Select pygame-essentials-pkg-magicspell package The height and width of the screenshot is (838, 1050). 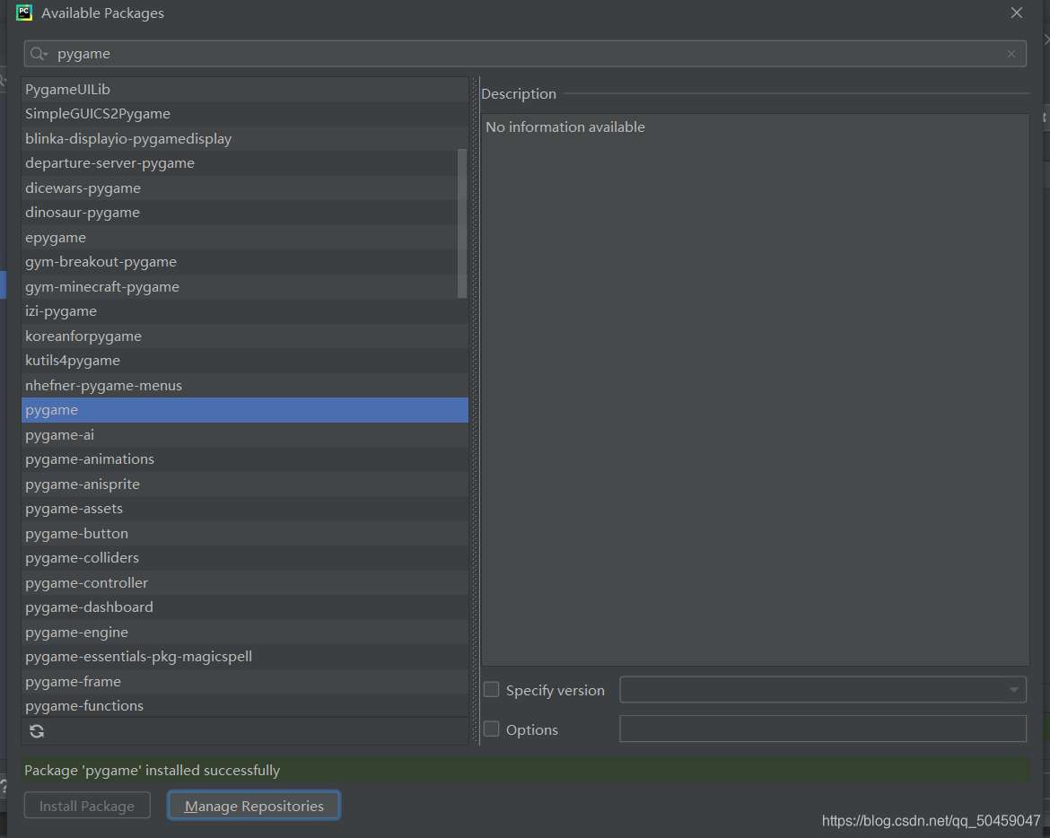point(245,657)
